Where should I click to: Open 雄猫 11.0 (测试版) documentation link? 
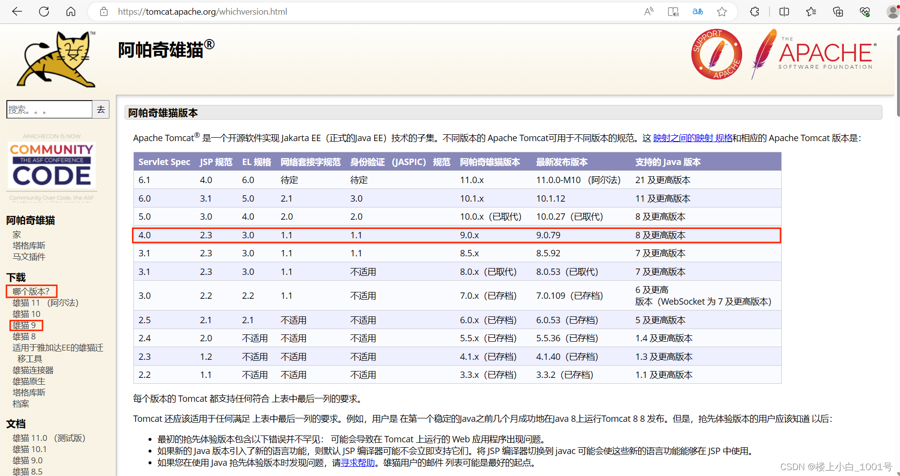pos(49,438)
